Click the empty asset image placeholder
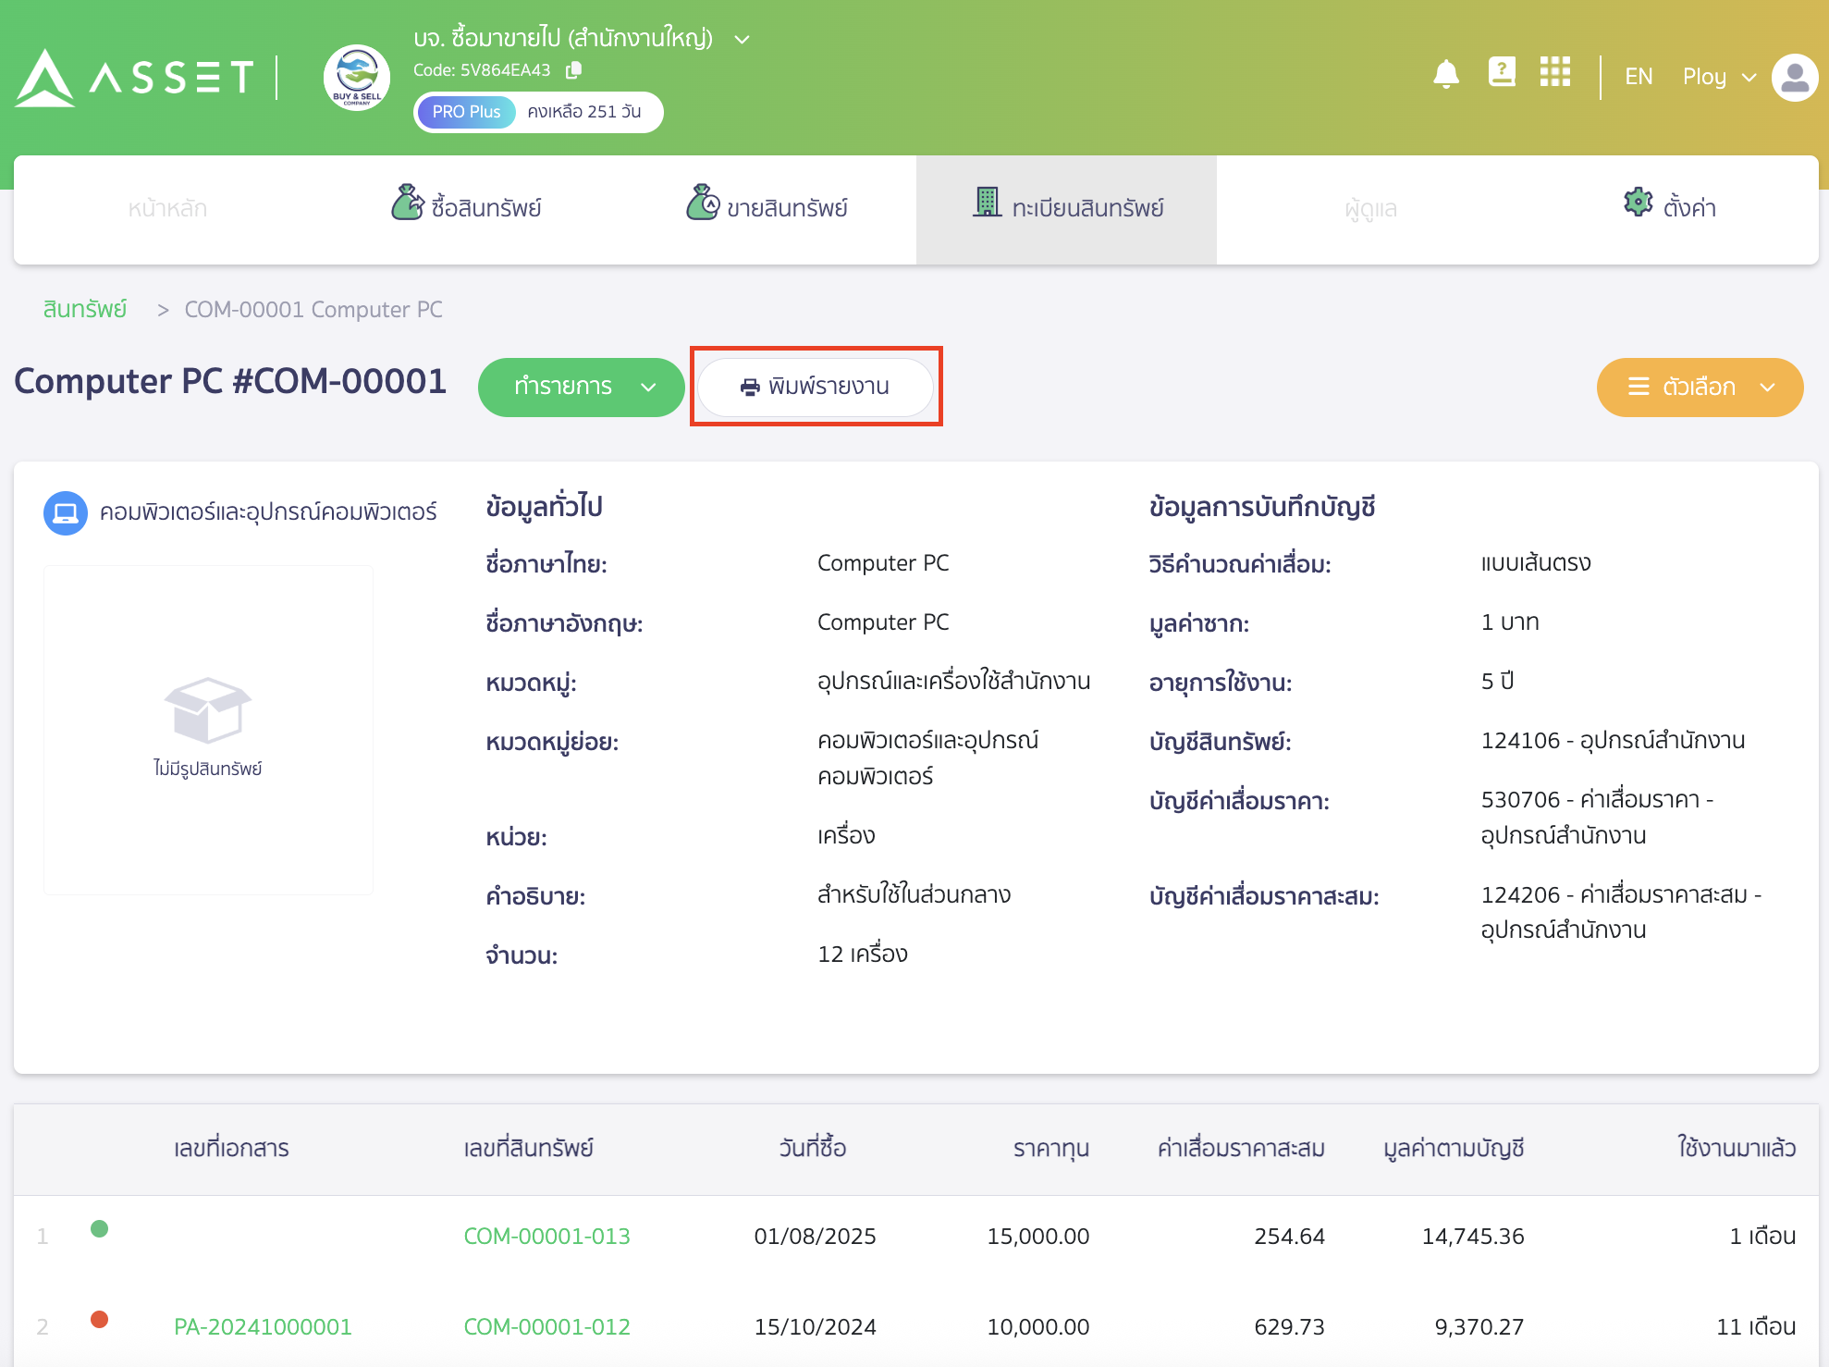Screen dimensions: 1829x1367 tap(208, 730)
